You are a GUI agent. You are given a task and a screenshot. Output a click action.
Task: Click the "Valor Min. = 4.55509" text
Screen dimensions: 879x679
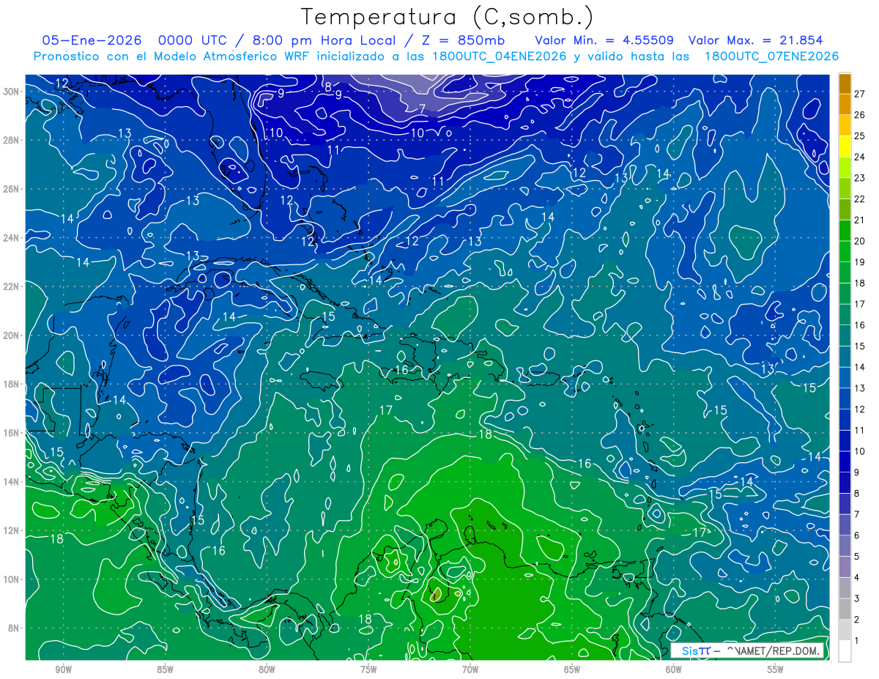(604, 40)
